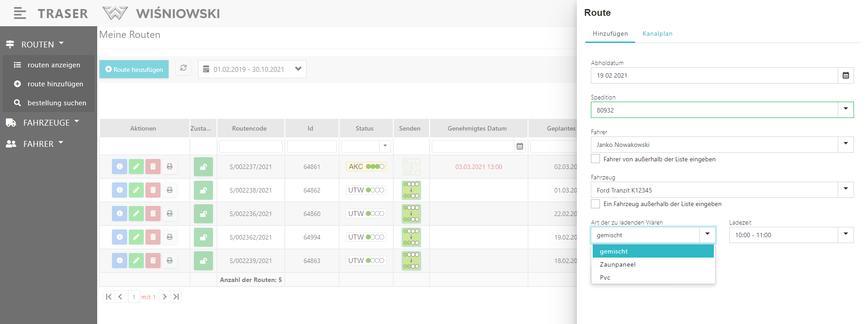Check Ein Fahrzeug außerhalb der Liste eingeben

(x=595, y=204)
